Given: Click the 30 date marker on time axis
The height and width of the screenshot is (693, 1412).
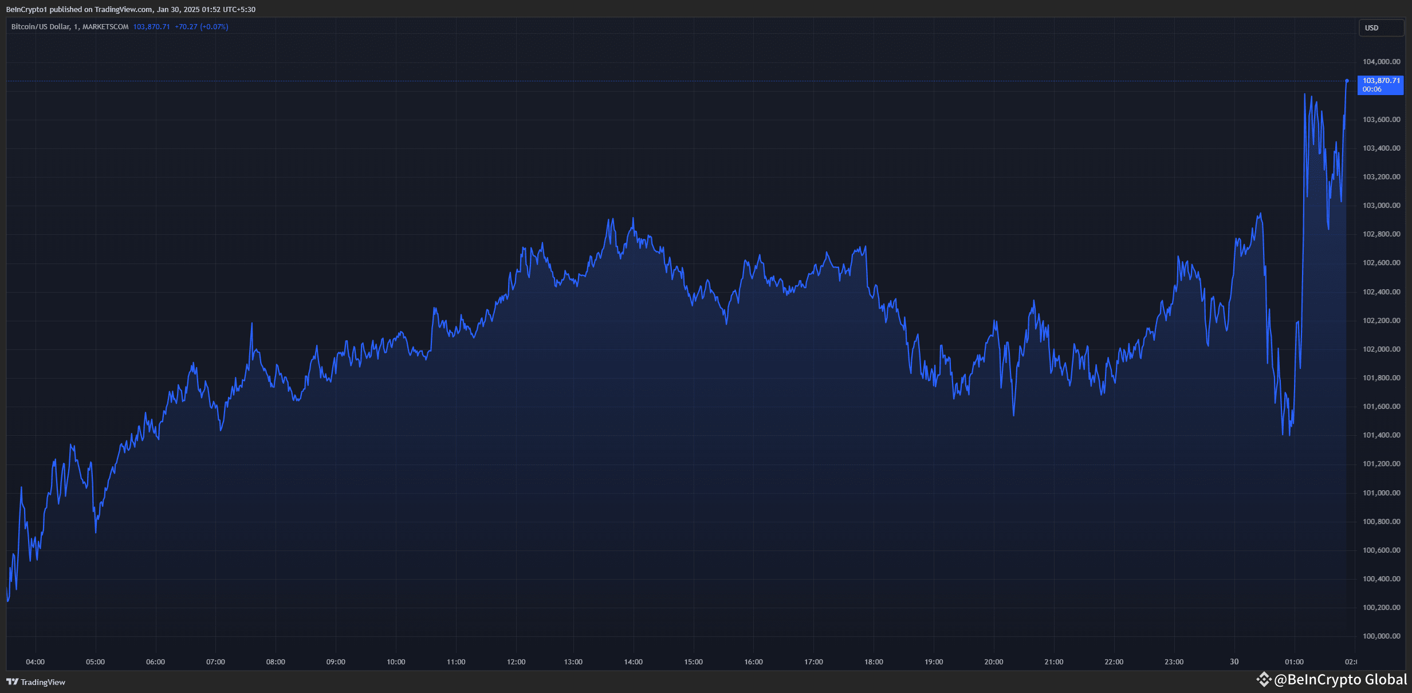Looking at the screenshot, I should 1234,661.
